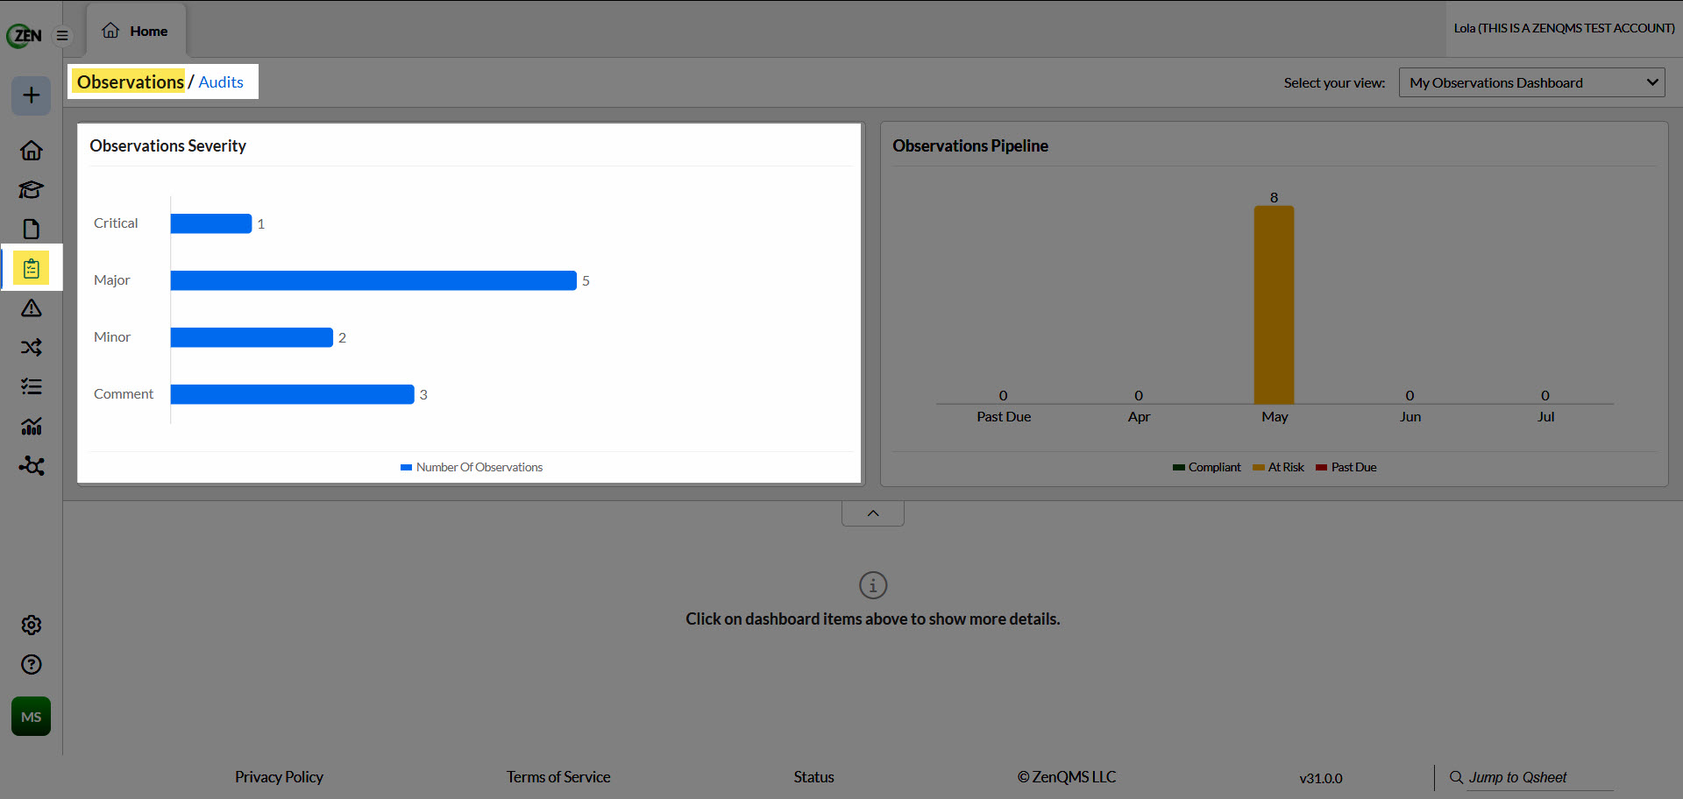The height and width of the screenshot is (799, 1683).
Task: Open the Status link in the footer
Action: (x=814, y=777)
